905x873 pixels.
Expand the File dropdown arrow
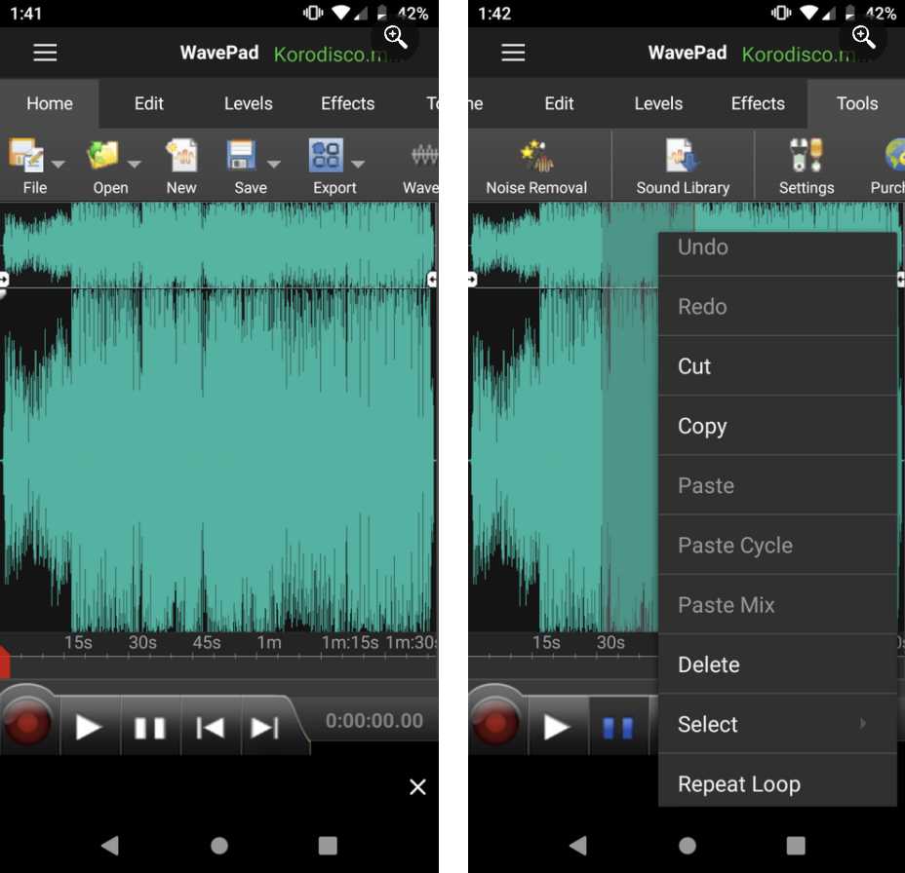point(58,165)
